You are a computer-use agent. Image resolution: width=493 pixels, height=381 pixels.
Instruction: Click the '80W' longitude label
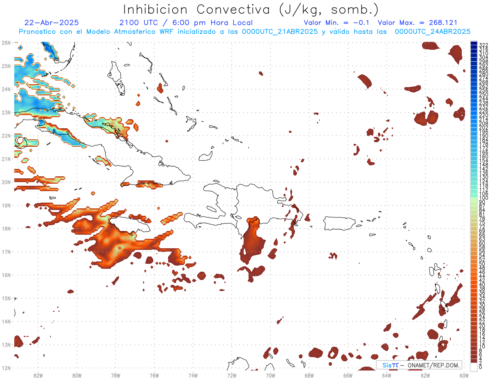coord(76,375)
